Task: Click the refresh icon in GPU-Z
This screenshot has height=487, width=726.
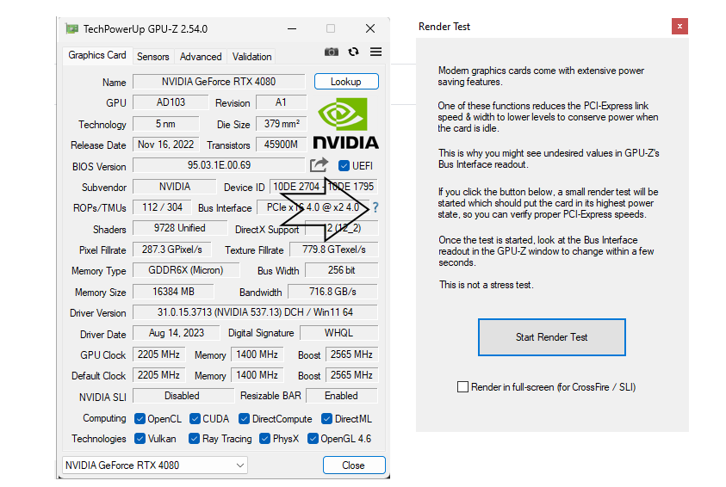Action: point(353,52)
